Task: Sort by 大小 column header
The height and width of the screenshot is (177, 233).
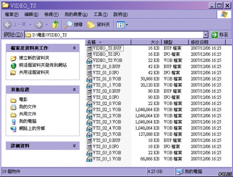Action: pyautogui.click(x=146, y=42)
